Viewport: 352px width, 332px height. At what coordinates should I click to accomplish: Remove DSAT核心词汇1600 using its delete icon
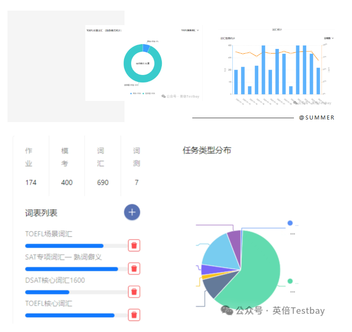tap(134, 291)
